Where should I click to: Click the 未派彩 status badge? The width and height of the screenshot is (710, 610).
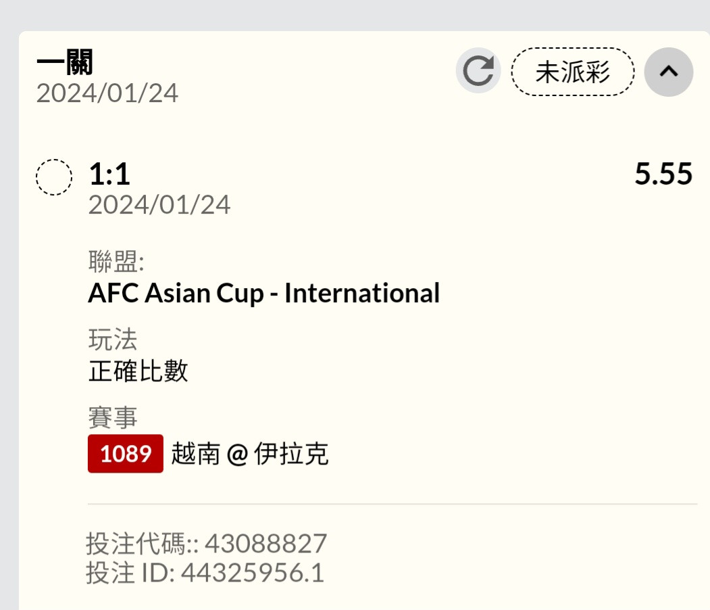tap(573, 72)
